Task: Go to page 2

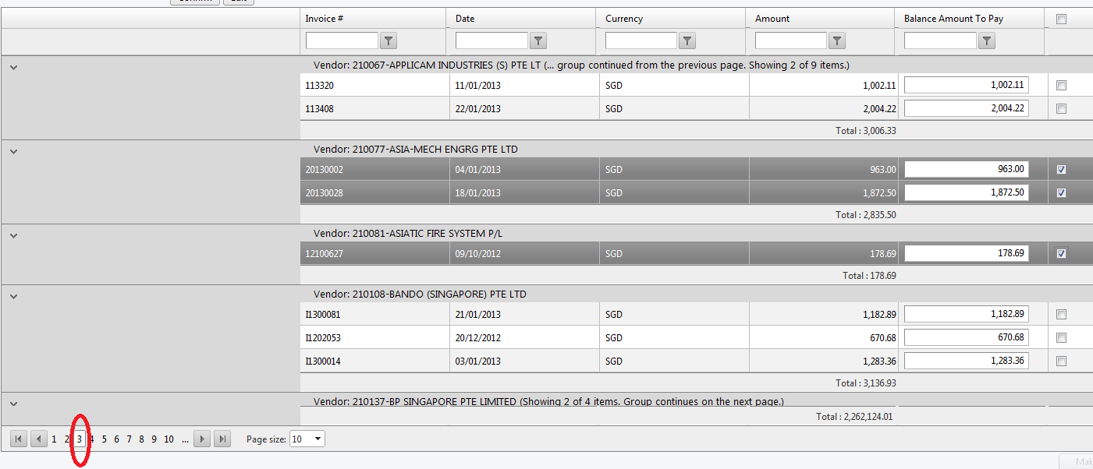Action: point(66,439)
